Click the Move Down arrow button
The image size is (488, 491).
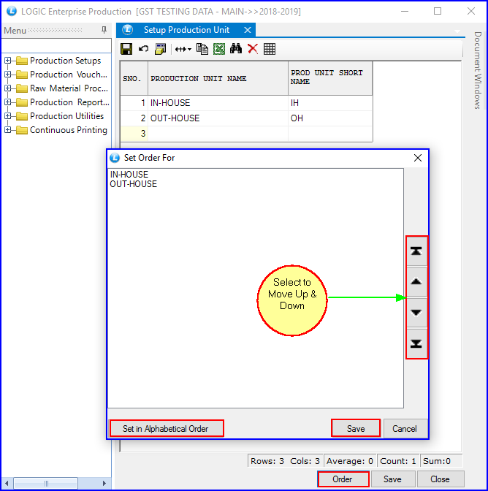coord(416,313)
